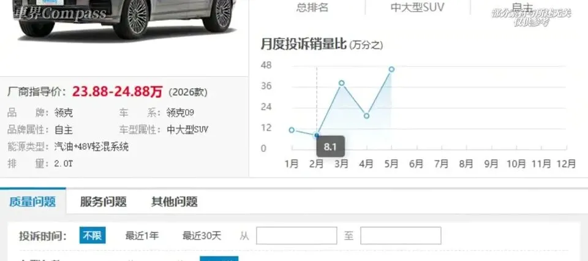Click the 6月 axis label
Screen dimensions: 588x261
point(417,164)
